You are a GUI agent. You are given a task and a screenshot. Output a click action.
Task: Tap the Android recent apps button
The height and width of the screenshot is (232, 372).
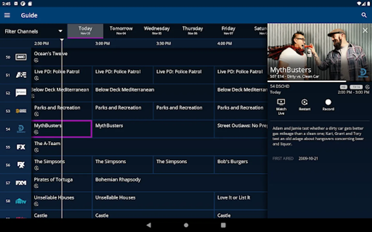(223, 225)
